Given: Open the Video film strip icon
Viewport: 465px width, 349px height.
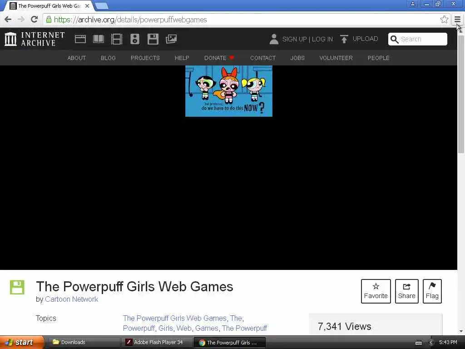Looking at the screenshot, I should coord(117,39).
